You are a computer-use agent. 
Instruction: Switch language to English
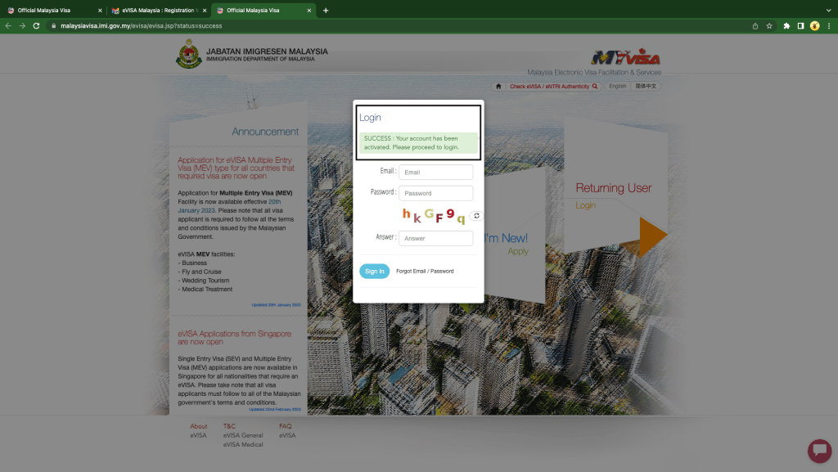tap(617, 86)
